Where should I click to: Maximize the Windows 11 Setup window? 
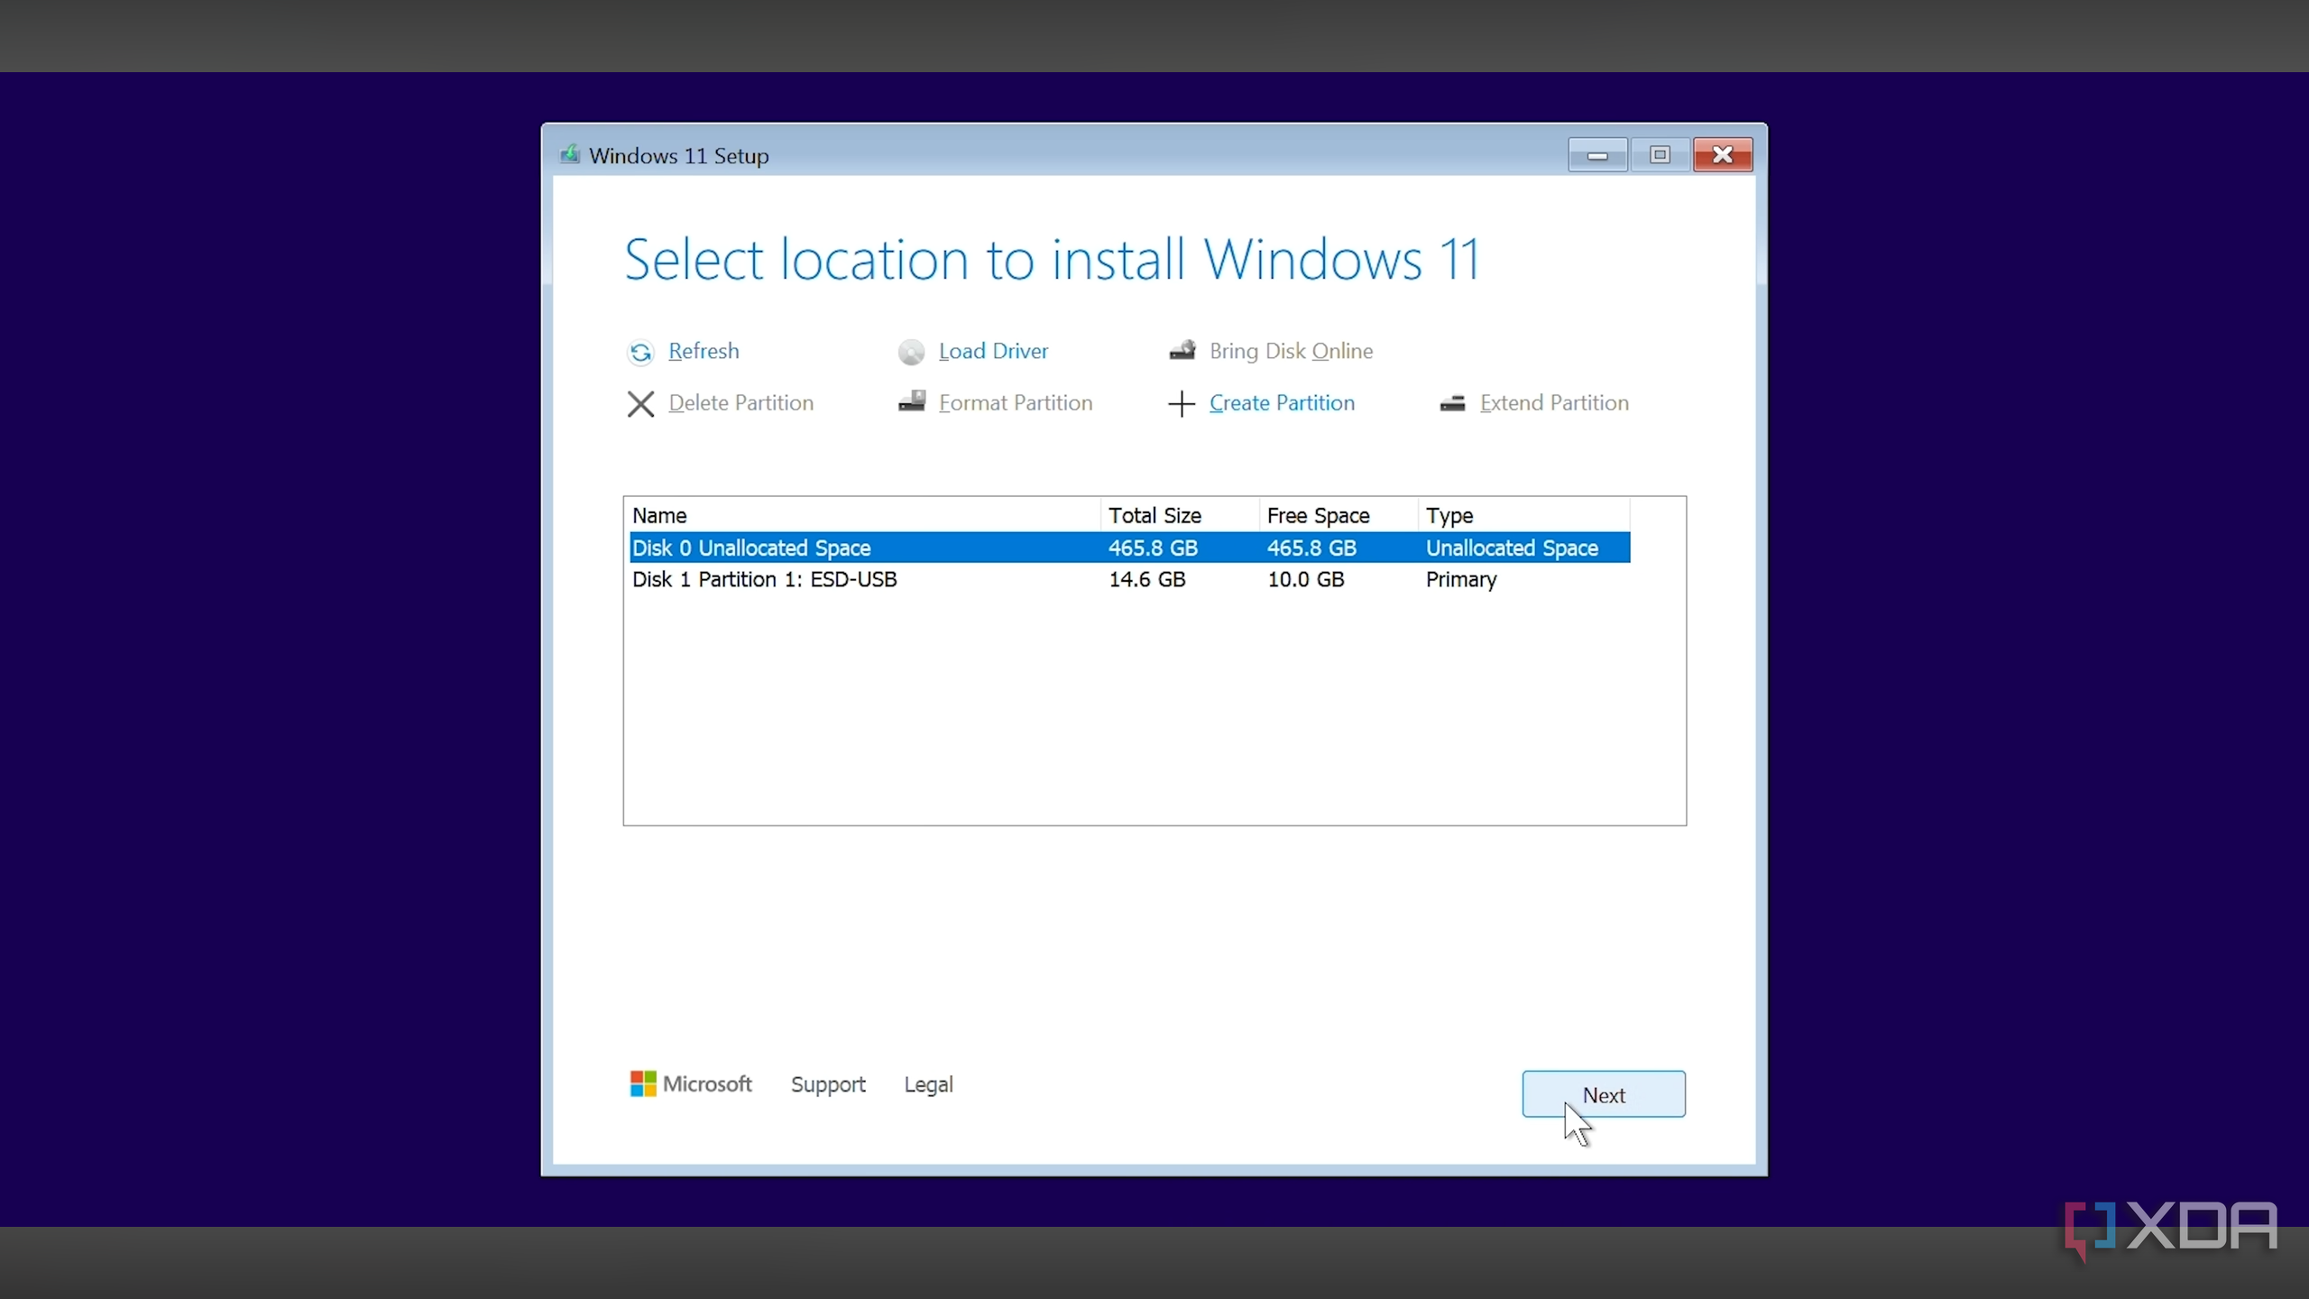pos(1660,155)
